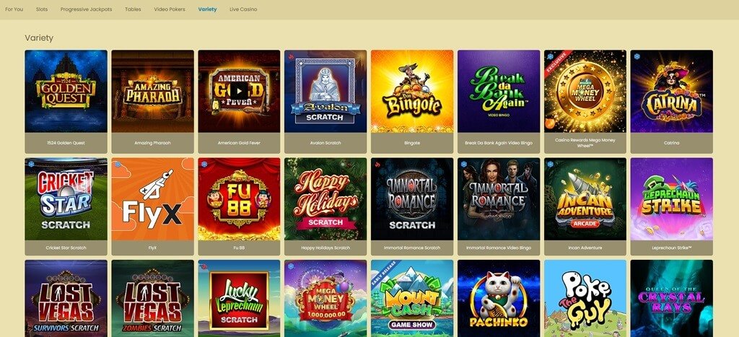Switch to the Slots tab
Viewport: 739px width, 337px height.
pos(42,9)
